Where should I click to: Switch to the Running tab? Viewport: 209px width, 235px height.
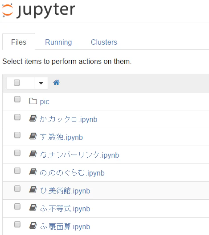tap(58, 42)
